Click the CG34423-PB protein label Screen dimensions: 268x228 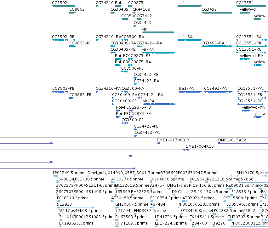point(146,126)
